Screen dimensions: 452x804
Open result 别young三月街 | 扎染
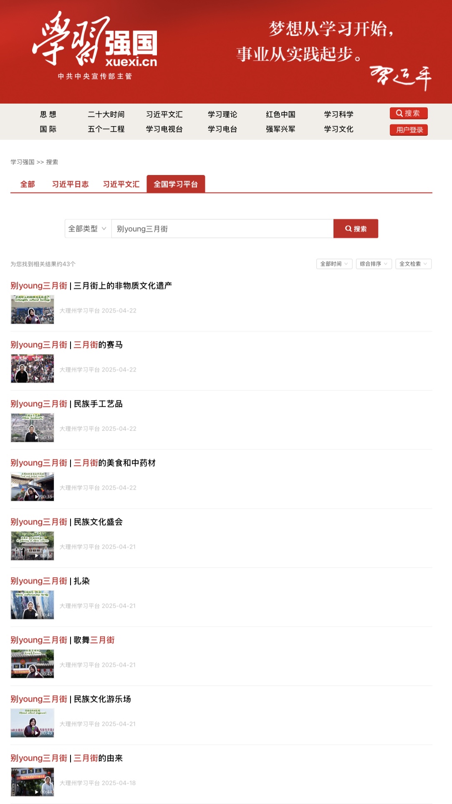click(50, 581)
